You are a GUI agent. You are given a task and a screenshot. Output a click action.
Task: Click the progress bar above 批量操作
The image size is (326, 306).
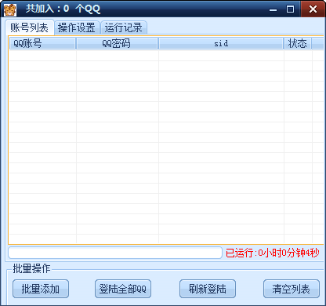115,253
